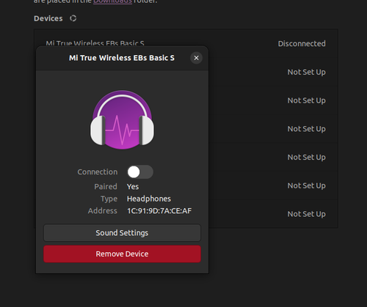Click the Type label

(x=109, y=199)
